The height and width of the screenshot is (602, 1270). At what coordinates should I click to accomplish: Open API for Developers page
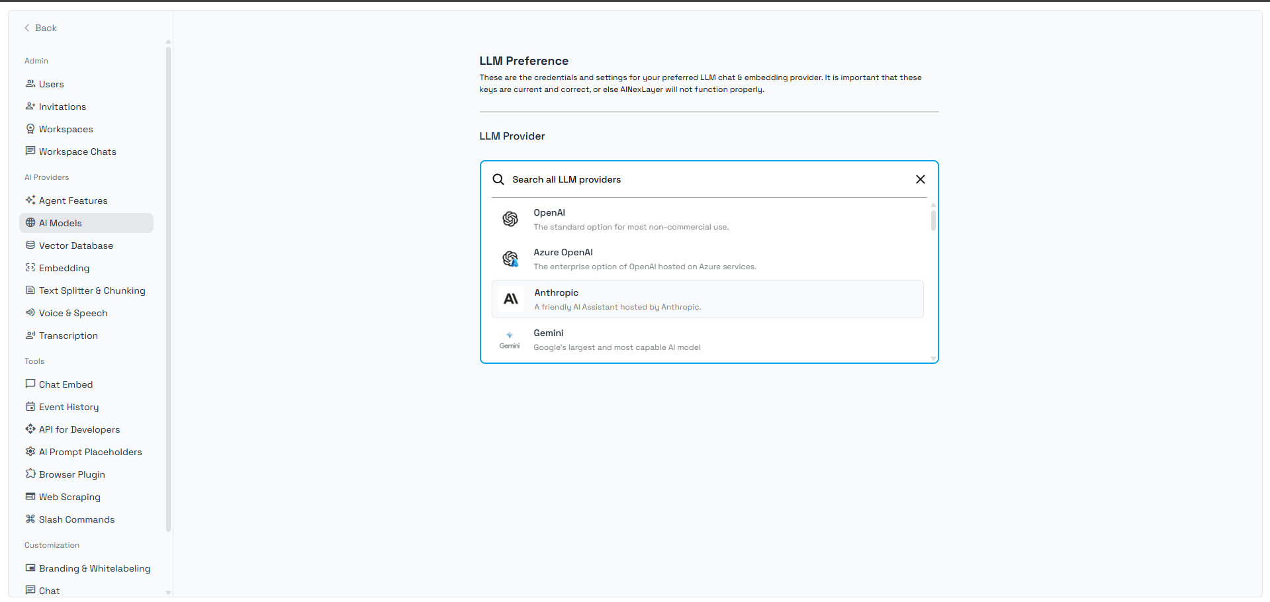[x=79, y=429]
